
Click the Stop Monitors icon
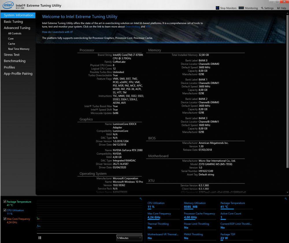[x=218, y=8]
